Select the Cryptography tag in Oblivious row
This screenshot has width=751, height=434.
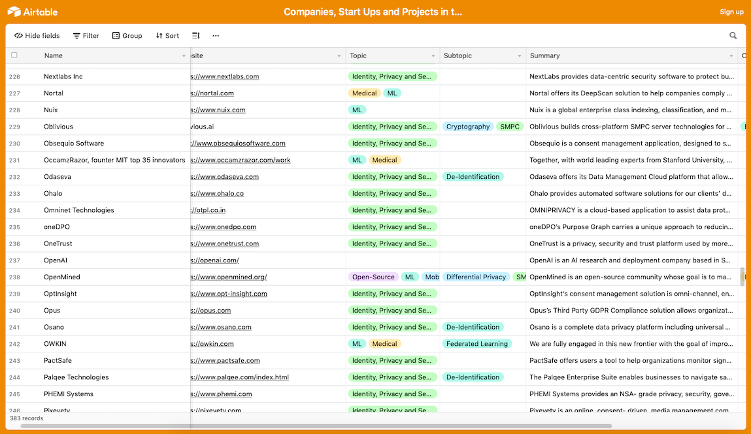[468, 127]
